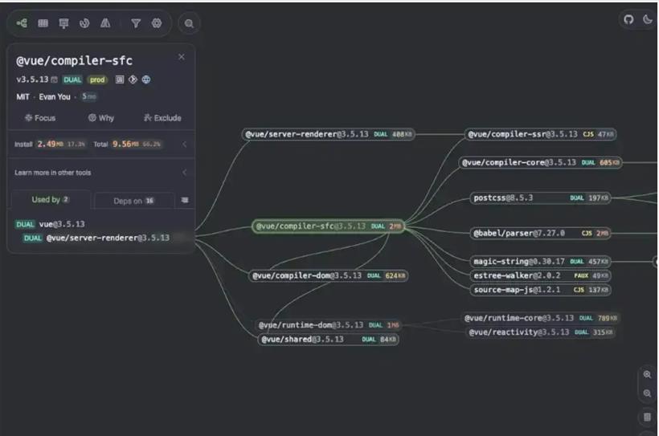
Task: Select @vue/server-renderer@3.5.13 in Used by list
Action: coord(108,238)
